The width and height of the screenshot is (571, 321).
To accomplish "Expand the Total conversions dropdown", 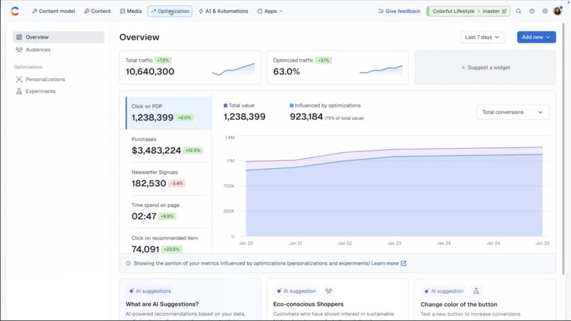I will (x=513, y=112).
